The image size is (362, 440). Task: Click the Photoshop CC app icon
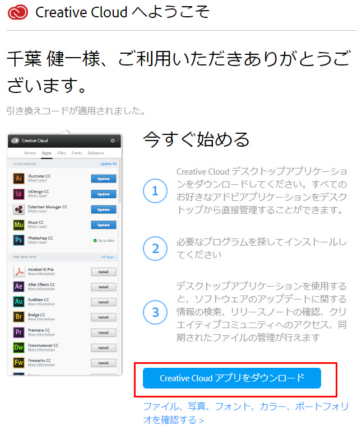pyautogui.click(x=18, y=240)
